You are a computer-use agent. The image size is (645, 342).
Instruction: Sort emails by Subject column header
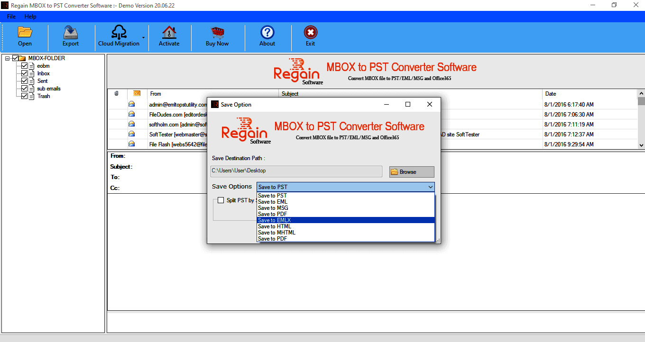click(410, 94)
